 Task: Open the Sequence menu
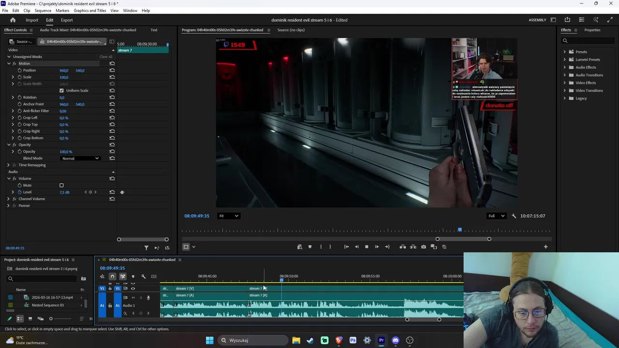(43, 11)
